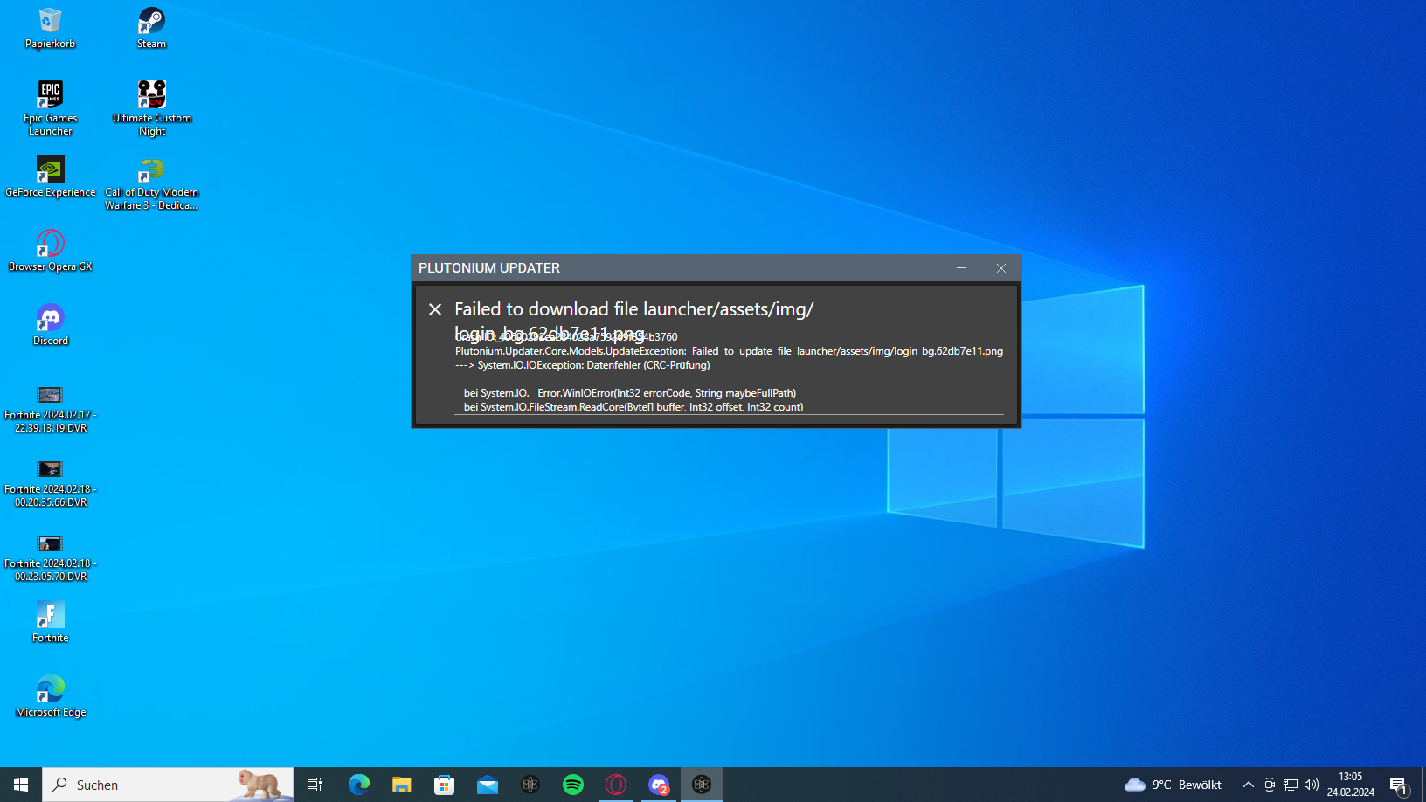
Task: Select Call of Duty Modern Warfare 3 shortcut
Action: point(152,183)
